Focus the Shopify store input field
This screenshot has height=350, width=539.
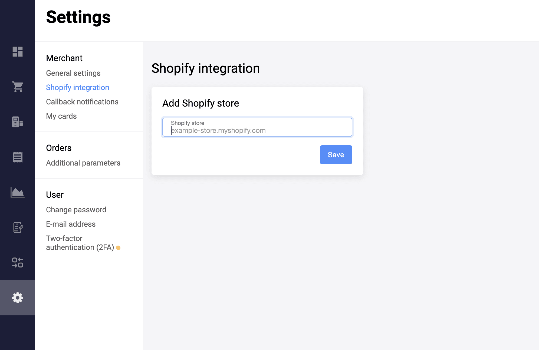coord(257,127)
